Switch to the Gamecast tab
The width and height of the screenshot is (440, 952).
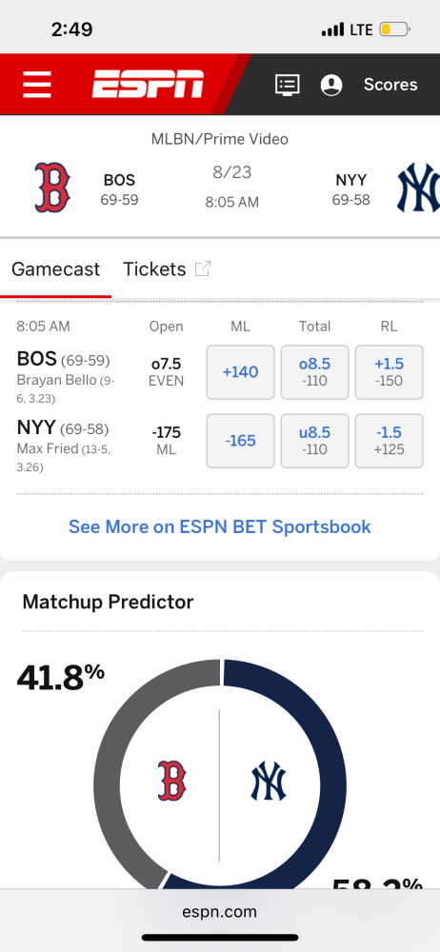pos(55,269)
